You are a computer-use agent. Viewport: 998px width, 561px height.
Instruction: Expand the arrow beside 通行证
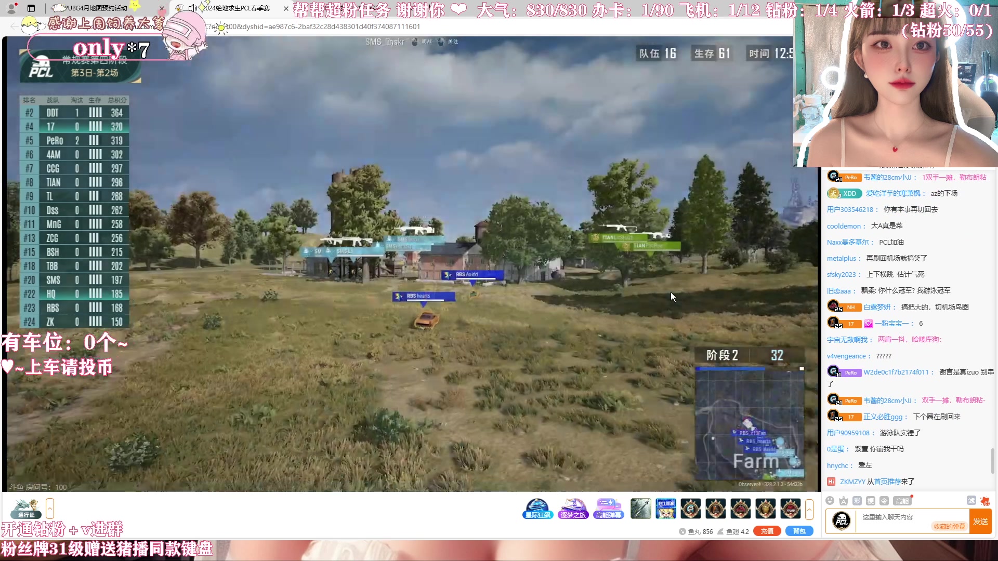click(50, 508)
